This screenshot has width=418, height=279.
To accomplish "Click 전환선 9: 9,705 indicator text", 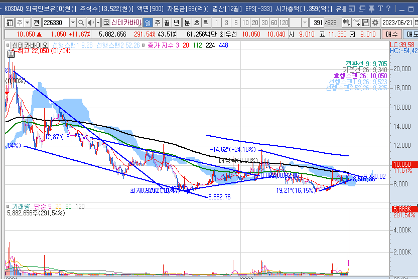I will (366, 64).
